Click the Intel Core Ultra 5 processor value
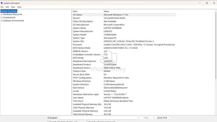The width and height of the screenshot is (217, 122). [139, 44]
